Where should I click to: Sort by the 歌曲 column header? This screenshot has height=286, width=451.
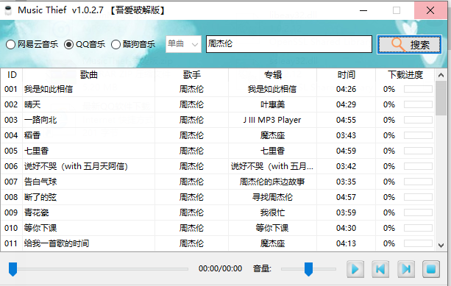88,75
